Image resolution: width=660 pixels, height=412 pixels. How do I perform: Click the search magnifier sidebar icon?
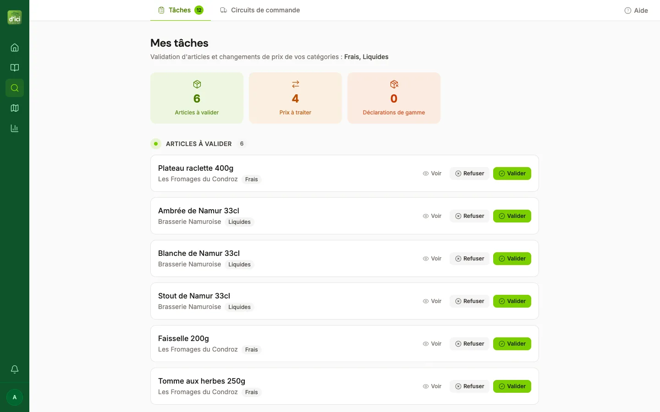(x=15, y=88)
